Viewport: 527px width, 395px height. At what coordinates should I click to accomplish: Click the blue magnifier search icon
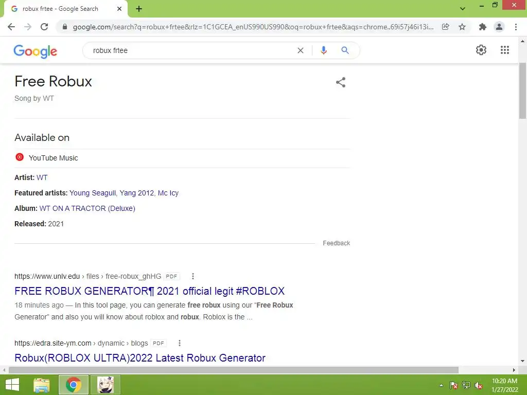click(345, 50)
